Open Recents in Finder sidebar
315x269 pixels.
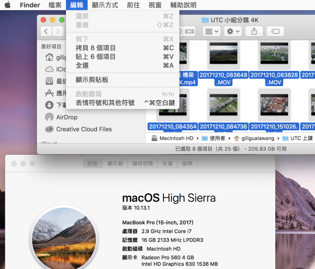coord(55,81)
